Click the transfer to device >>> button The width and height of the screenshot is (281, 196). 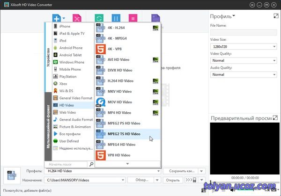(x=191, y=180)
